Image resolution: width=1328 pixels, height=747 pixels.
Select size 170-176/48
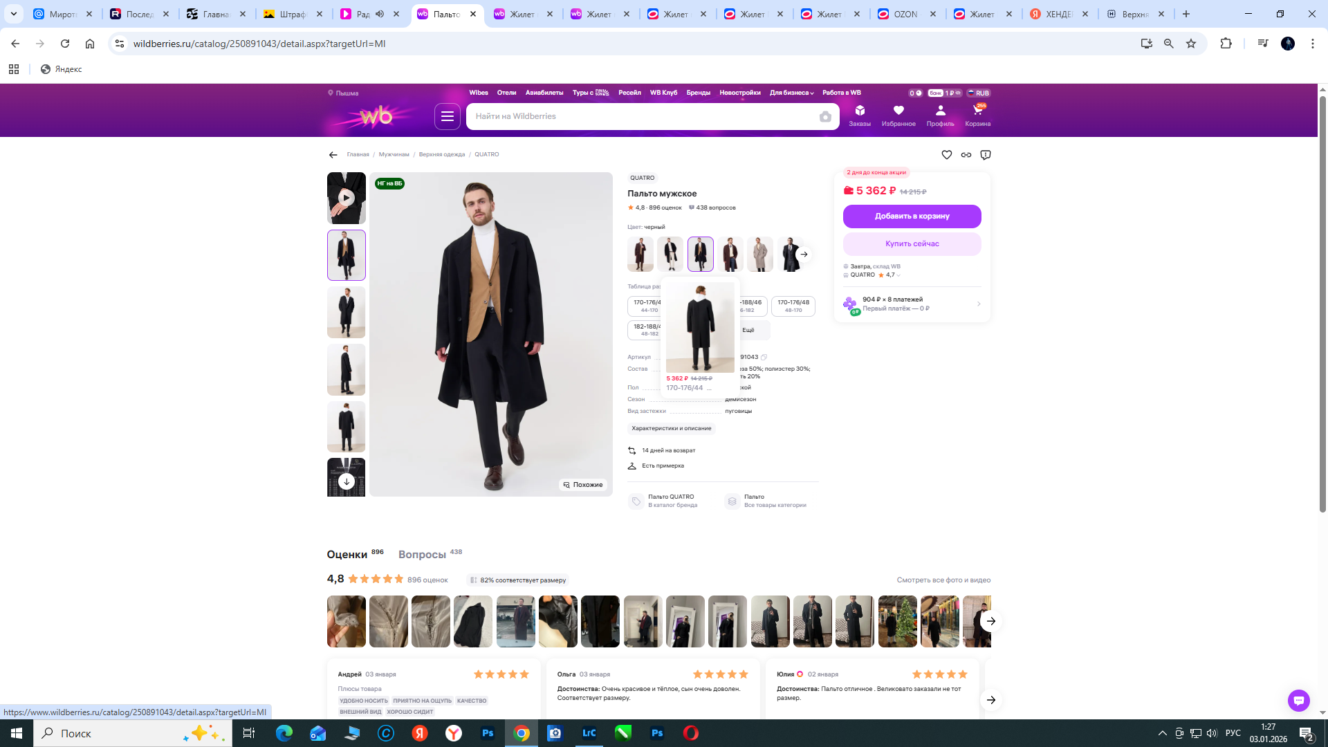(x=793, y=306)
